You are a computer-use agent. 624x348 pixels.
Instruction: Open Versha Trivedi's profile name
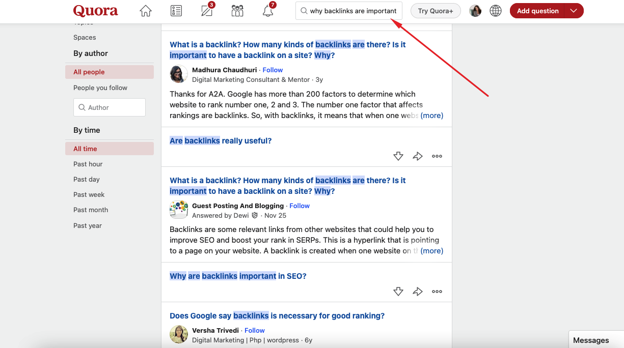click(215, 330)
